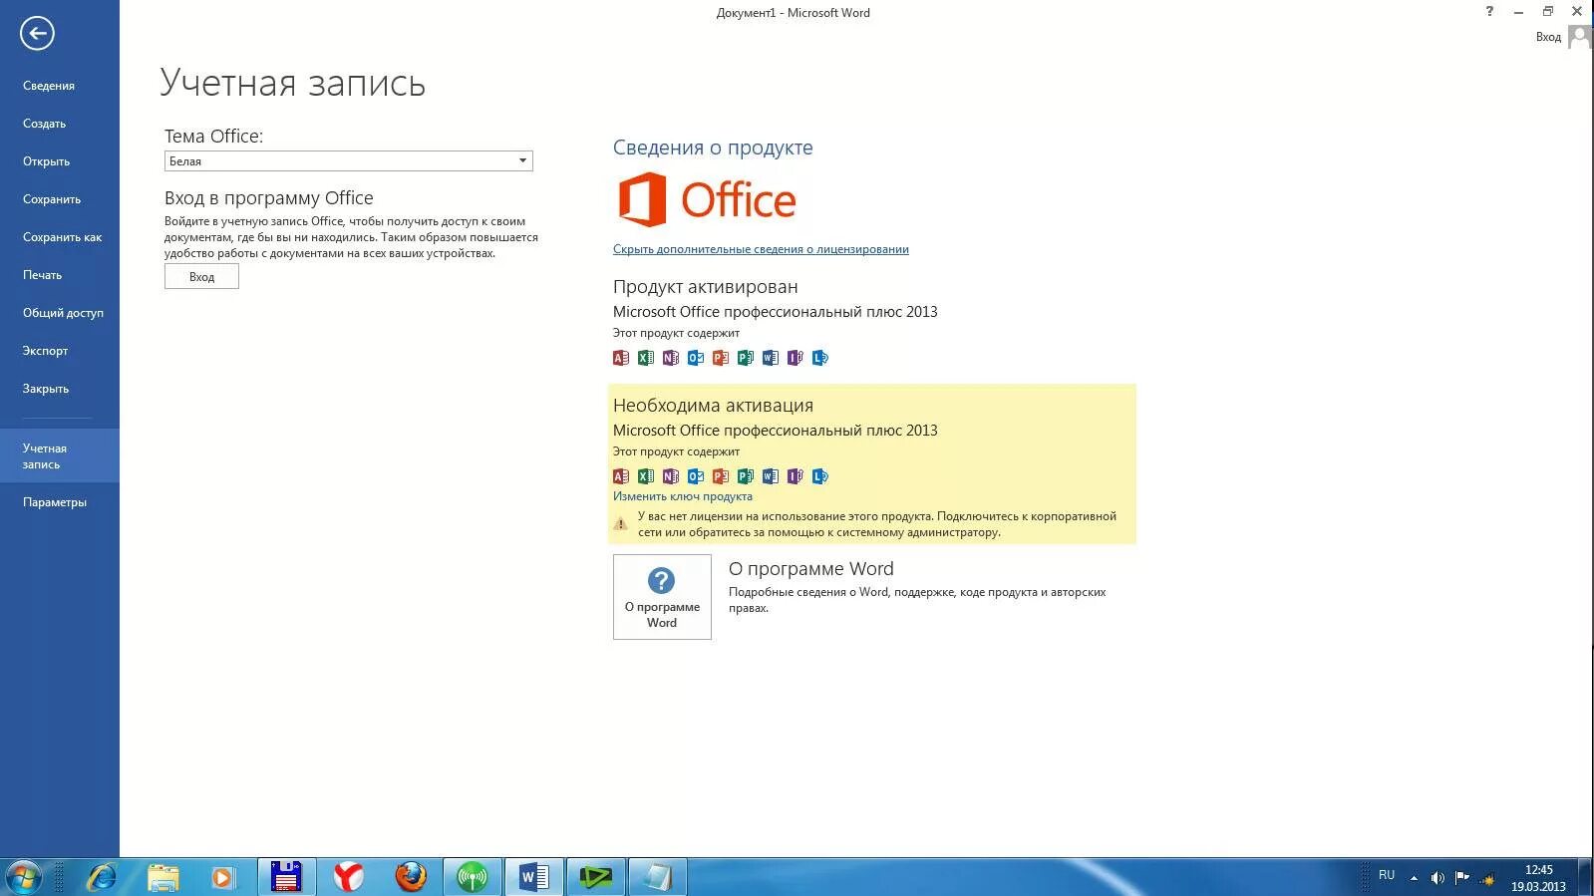The width and height of the screenshot is (1594, 896).
Task: Open Yandex browser from the taskbar
Action: [x=348, y=877]
